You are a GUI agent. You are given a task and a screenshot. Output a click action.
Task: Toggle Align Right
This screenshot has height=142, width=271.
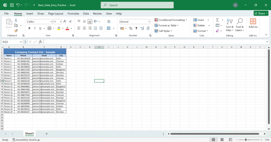coord(90,28)
